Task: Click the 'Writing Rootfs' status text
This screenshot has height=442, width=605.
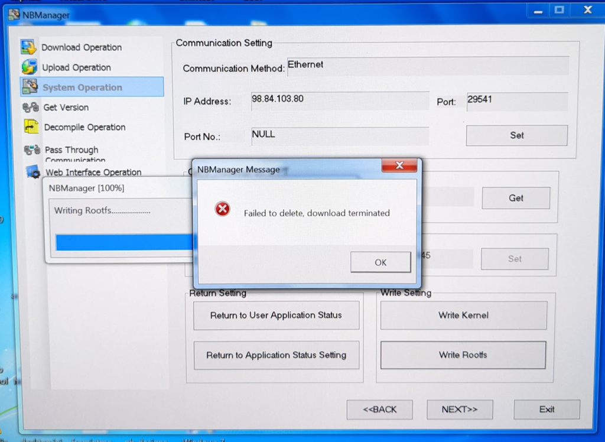Action: [102, 210]
